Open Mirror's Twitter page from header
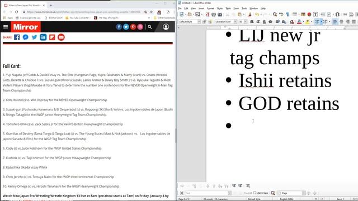Viewport: 358px width, 201px height. 126,27
